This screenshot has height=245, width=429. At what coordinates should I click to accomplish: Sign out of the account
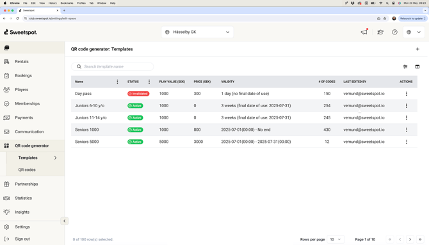point(22,239)
